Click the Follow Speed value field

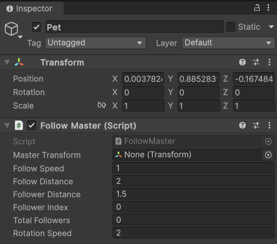tap(193, 168)
